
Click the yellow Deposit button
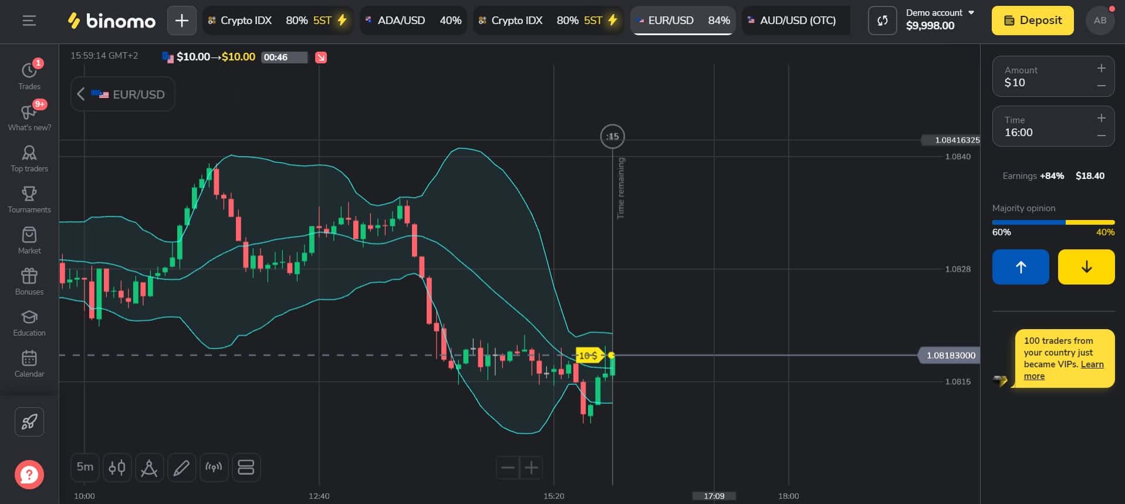1032,21
